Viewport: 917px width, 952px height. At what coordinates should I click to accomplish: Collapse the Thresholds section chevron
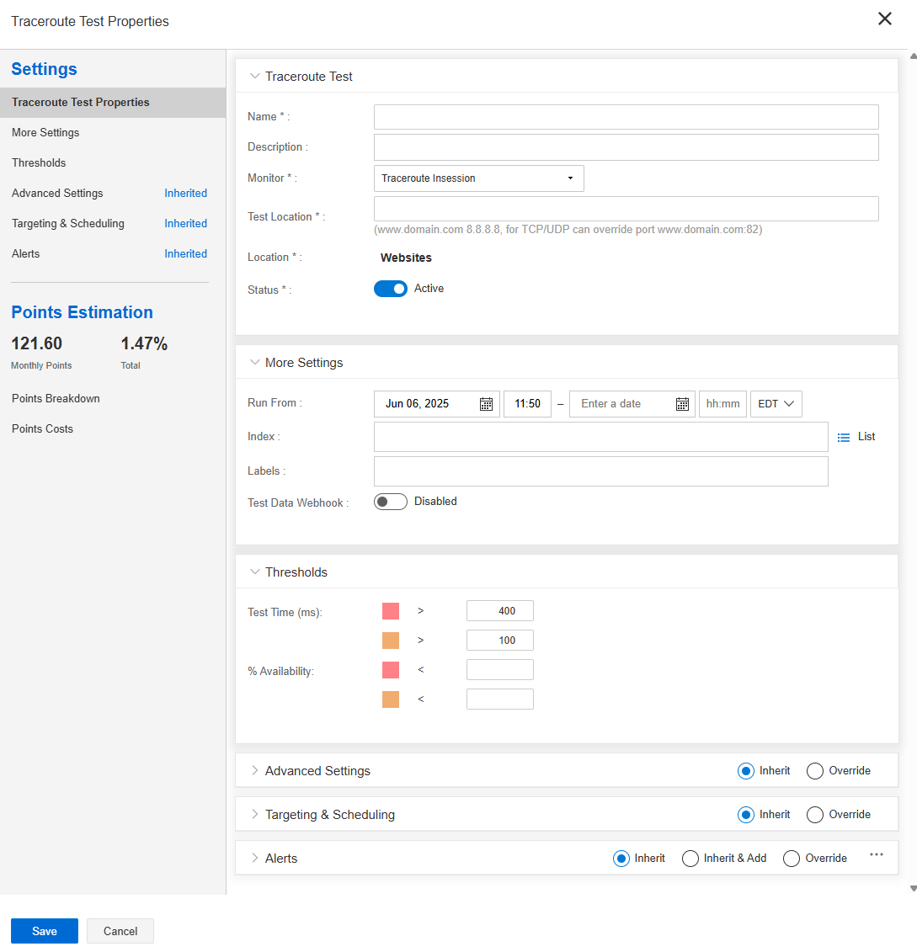255,572
